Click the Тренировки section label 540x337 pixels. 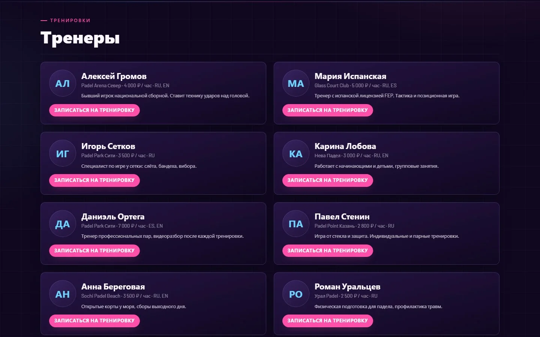pyautogui.click(x=70, y=21)
